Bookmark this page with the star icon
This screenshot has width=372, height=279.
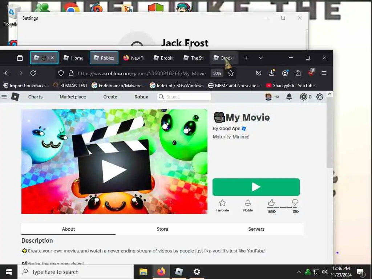(231, 73)
